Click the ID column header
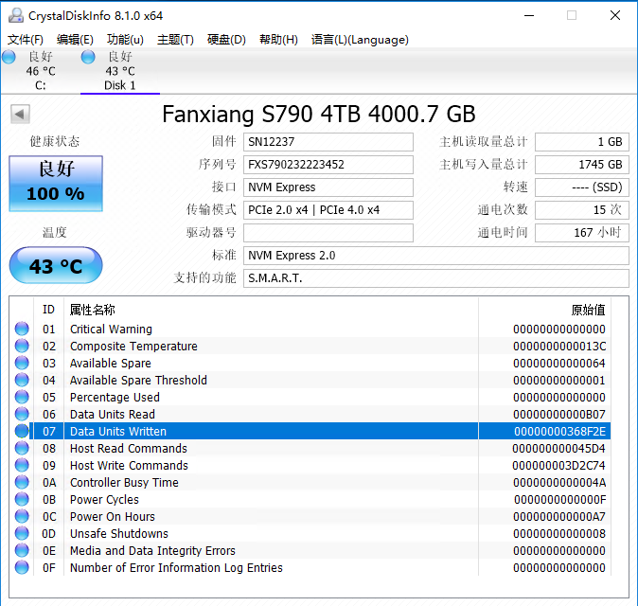Screen dimensions: 638x606 pos(48,310)
